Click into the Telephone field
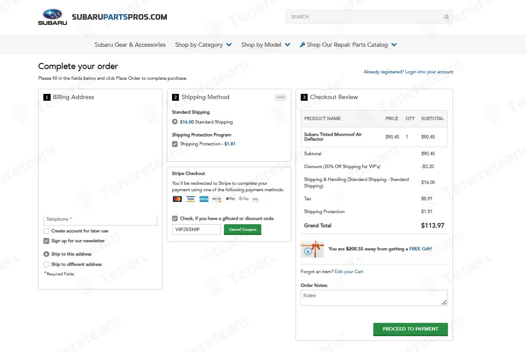Viewport: 526px width, 352px height. (100, 220)
